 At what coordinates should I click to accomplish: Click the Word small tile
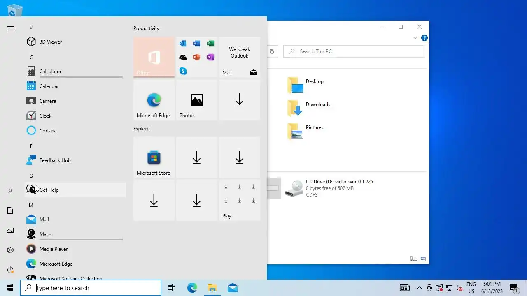(x=196, y=44)
